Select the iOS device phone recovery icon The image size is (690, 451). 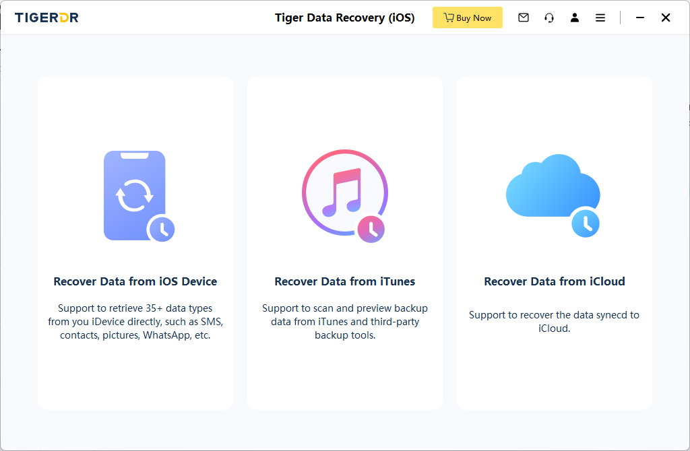click(x=135, y=195)
